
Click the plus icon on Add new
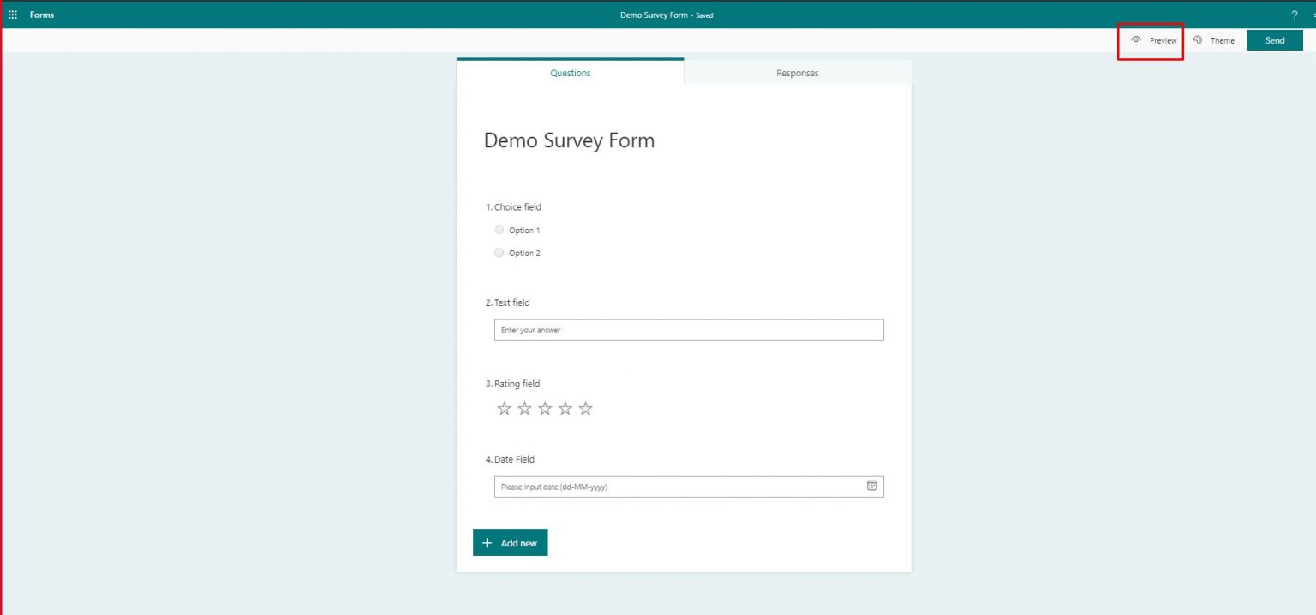click(x=487, y=542)
